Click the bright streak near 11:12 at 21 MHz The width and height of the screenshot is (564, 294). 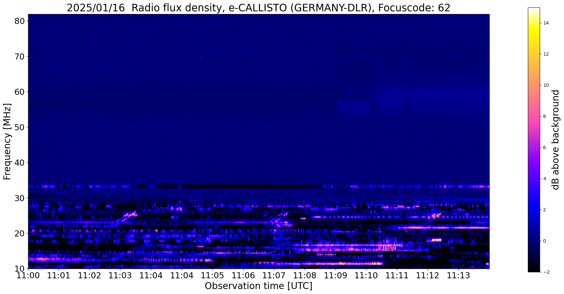click(441, 228)
